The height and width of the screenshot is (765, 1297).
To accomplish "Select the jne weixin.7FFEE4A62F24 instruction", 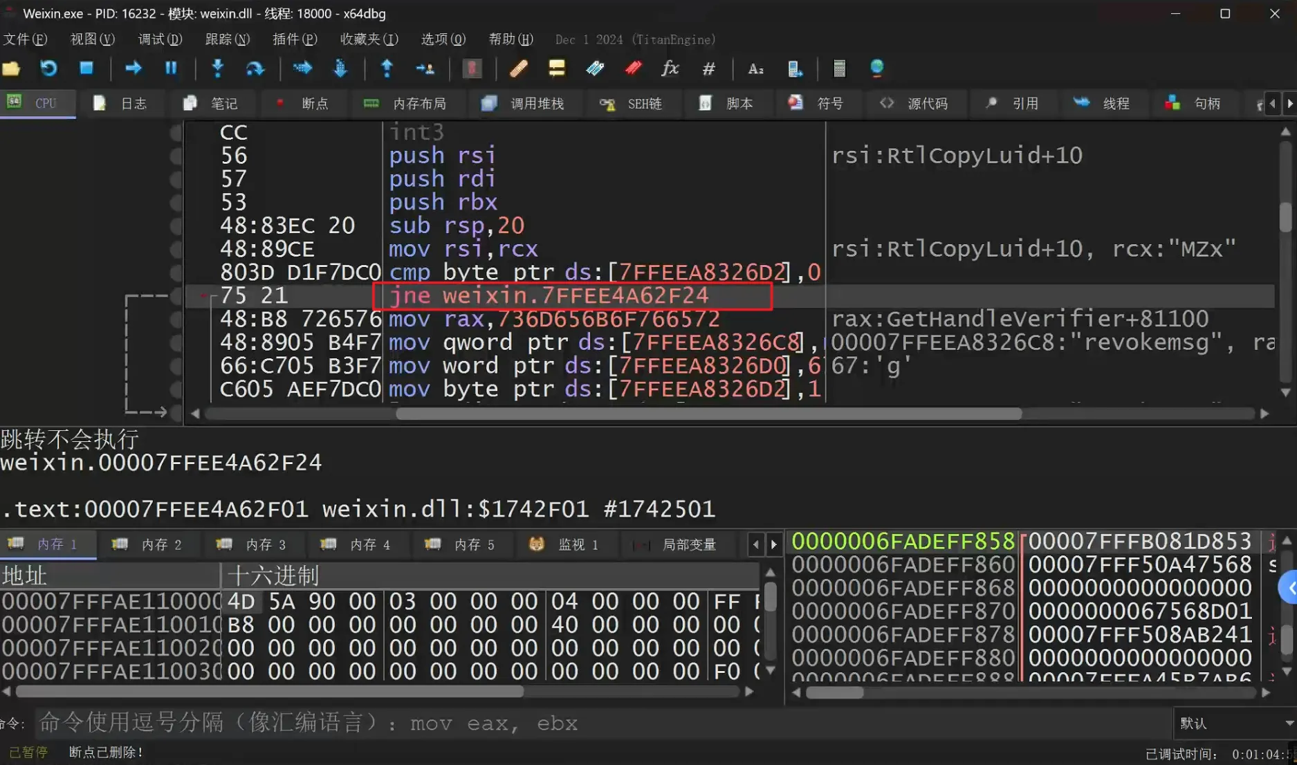I will 549,296.
